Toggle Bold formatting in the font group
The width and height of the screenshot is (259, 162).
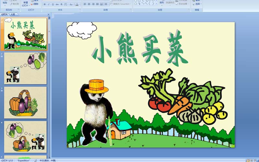click(45, 5)
